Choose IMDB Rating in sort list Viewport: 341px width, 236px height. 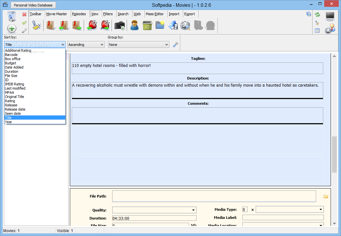35,84
